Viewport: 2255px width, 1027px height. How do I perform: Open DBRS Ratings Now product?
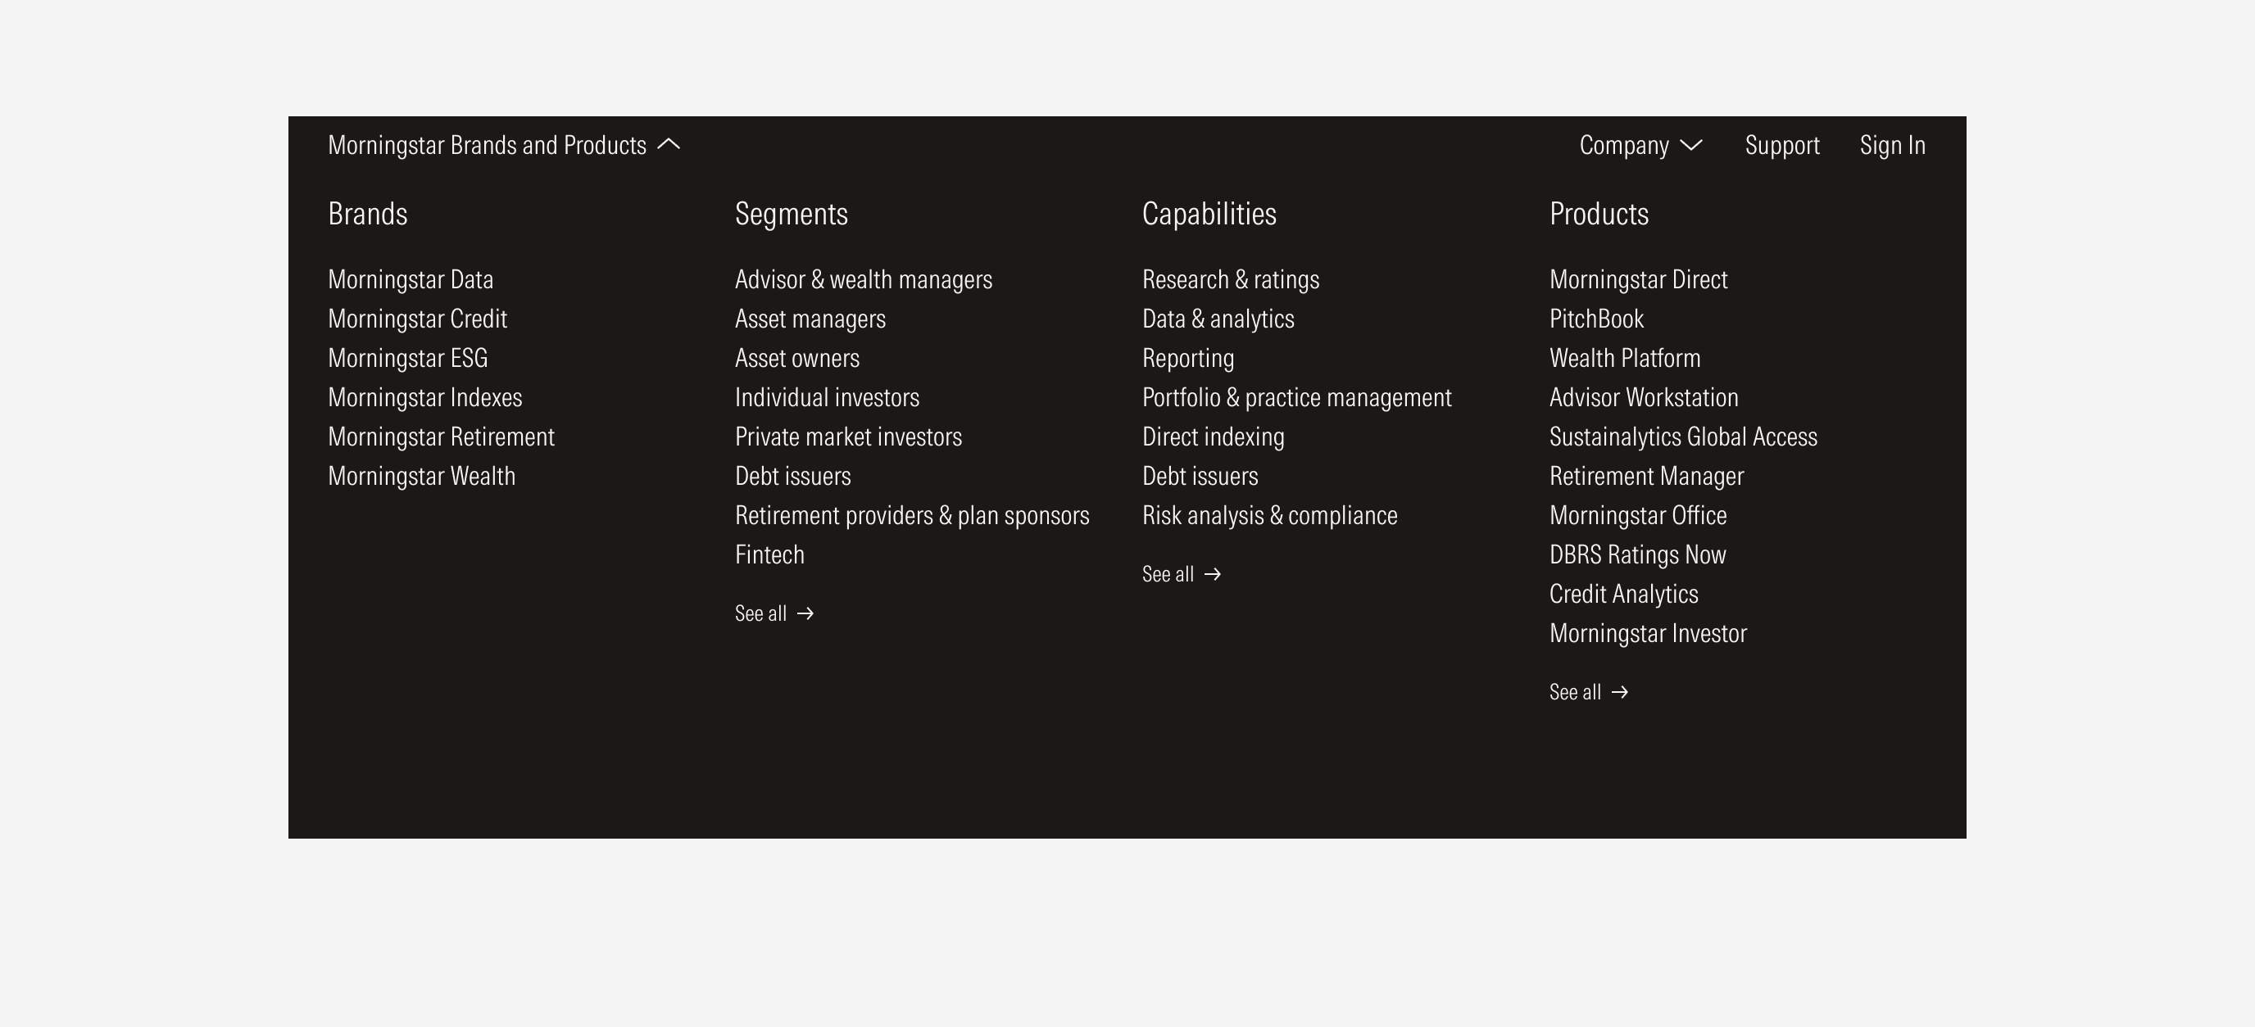click(1637, 555)
